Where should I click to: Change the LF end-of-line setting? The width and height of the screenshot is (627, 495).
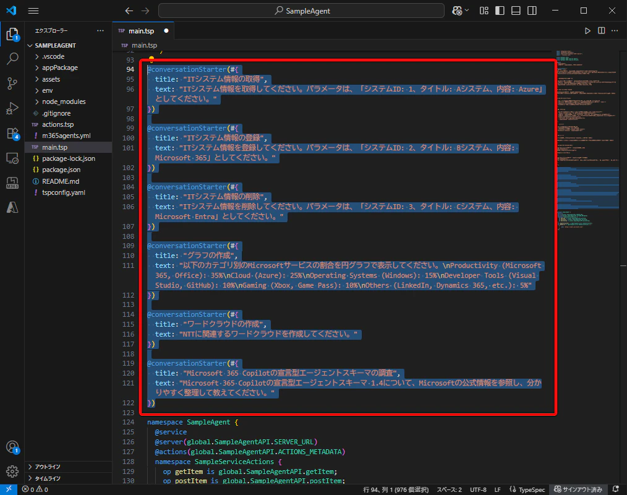(x=497, y=489)
